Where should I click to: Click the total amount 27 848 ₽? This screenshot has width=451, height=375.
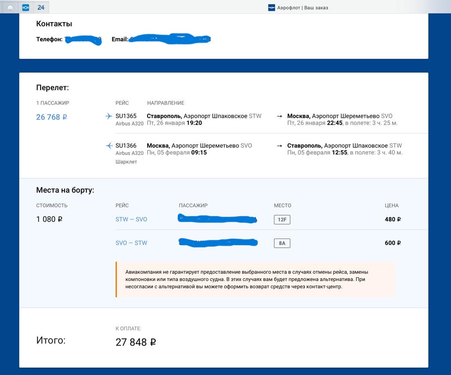tap(136, 342)
